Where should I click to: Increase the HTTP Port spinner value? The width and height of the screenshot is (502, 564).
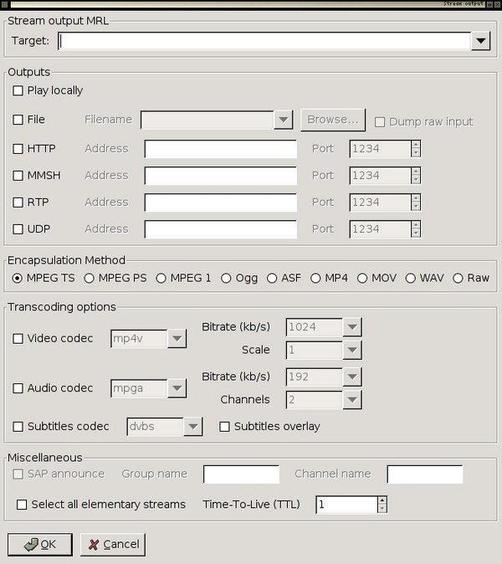416,145
